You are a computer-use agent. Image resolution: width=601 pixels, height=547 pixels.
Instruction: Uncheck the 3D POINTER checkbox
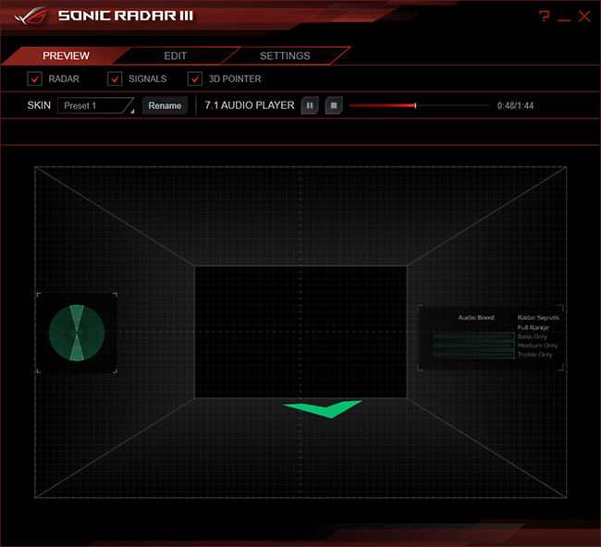coord(195,79)
